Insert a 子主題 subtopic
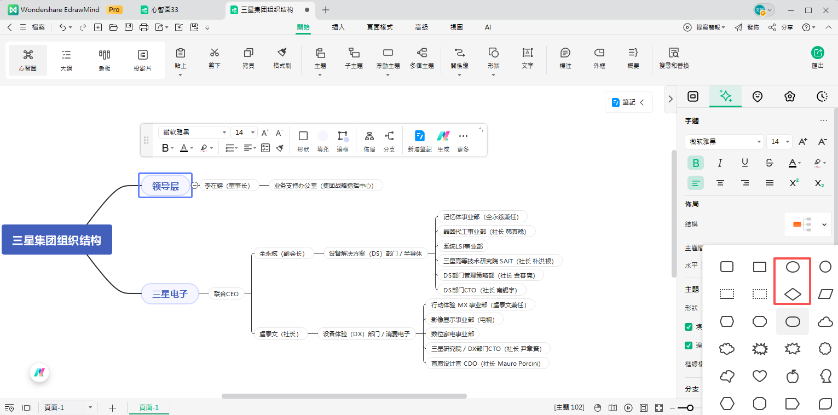The width and height of the screenshot is (838, 415). (354, 59)
